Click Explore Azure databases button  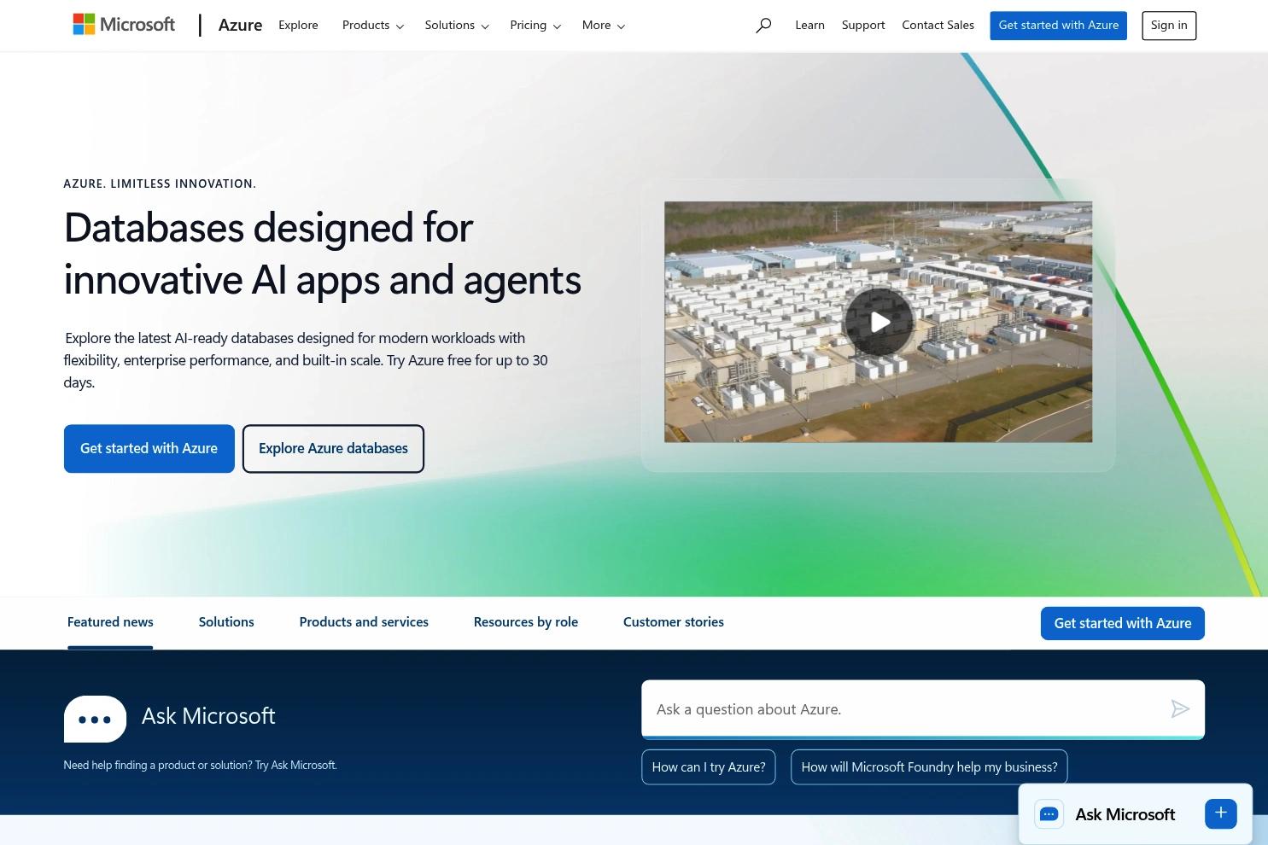(333, 448)
